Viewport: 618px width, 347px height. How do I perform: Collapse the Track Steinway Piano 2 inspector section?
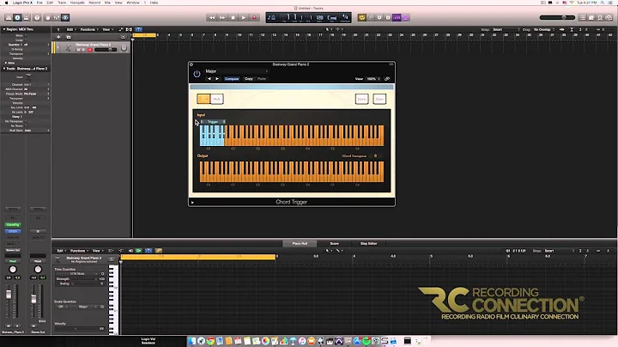pyautogui.click(x=4, y=69)
